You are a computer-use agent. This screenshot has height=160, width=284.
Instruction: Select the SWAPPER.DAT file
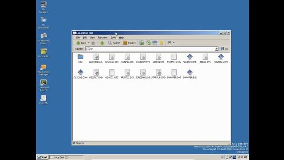pyautogui.click(x=174, y=74)
